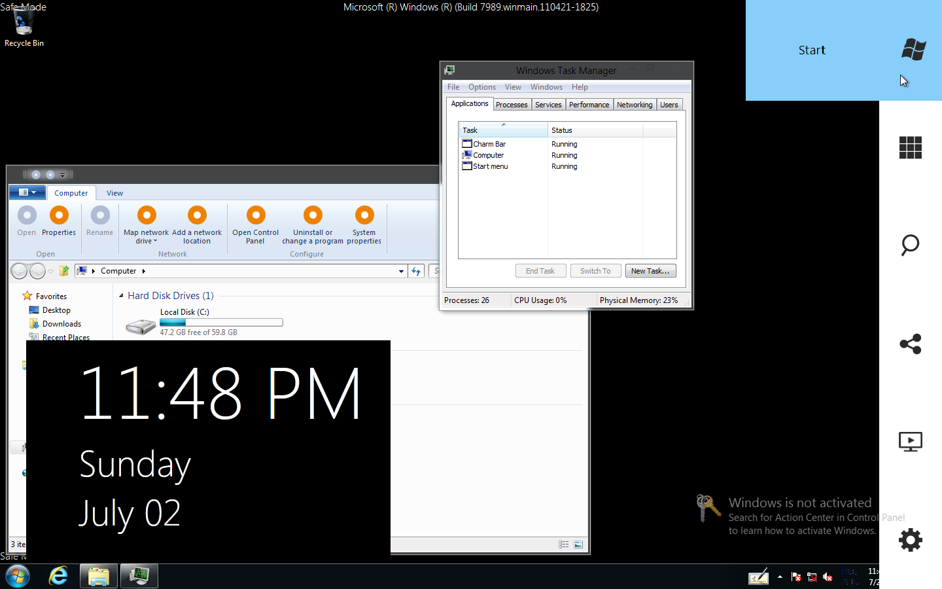This screenshot has height=589, width=942.
Task: Show hidden tray icons arrow
Action: 780,577
